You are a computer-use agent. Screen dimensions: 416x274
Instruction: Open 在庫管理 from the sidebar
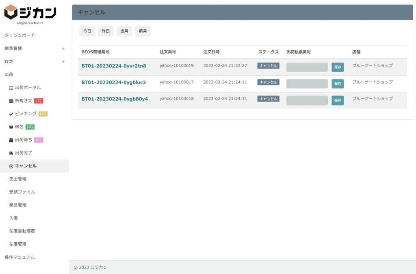18,244
